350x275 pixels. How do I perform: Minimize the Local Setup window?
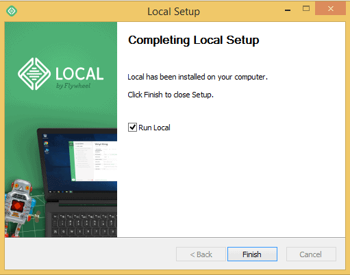(288, 10)
